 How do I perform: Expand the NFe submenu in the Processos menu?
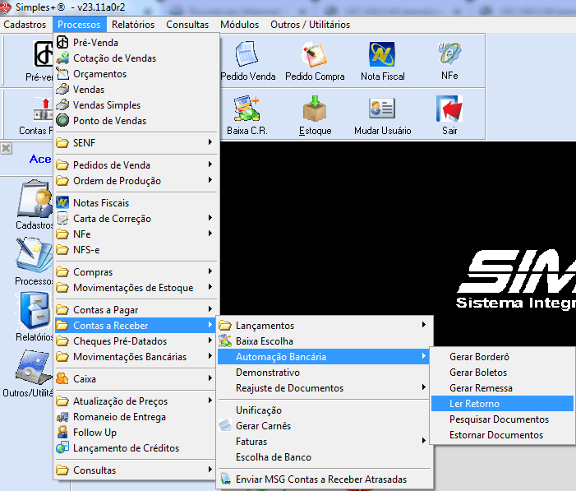coord(136,234)
